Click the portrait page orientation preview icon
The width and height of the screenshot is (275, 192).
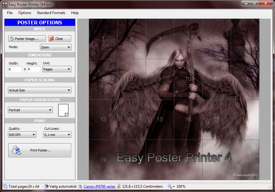coord(63,110)
